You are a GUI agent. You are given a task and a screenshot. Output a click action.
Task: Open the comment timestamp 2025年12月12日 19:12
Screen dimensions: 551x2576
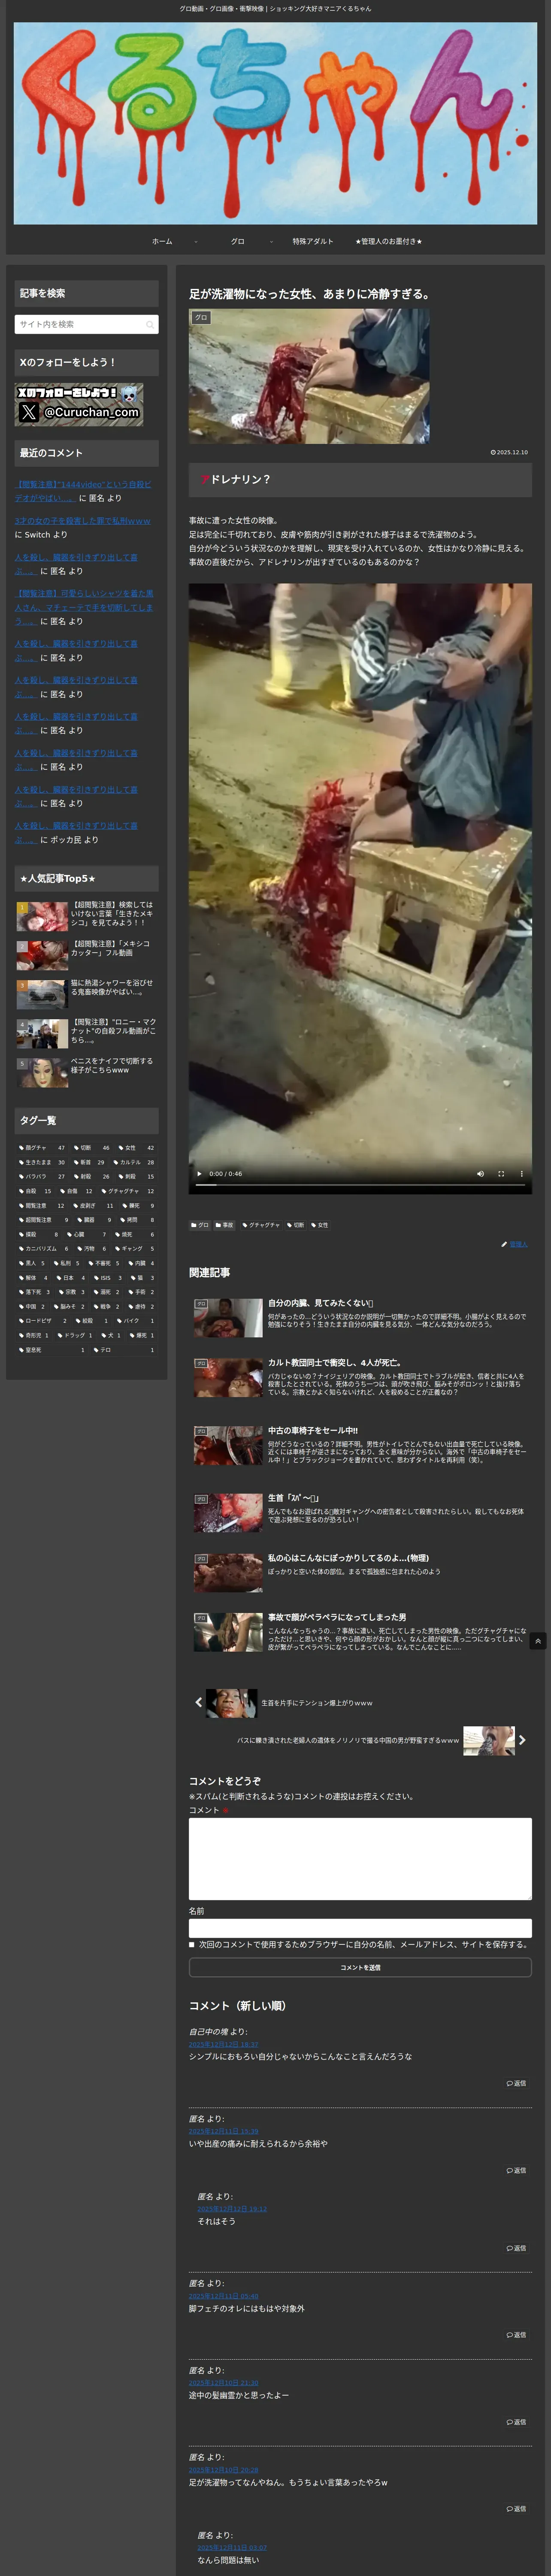(232, 2209)
